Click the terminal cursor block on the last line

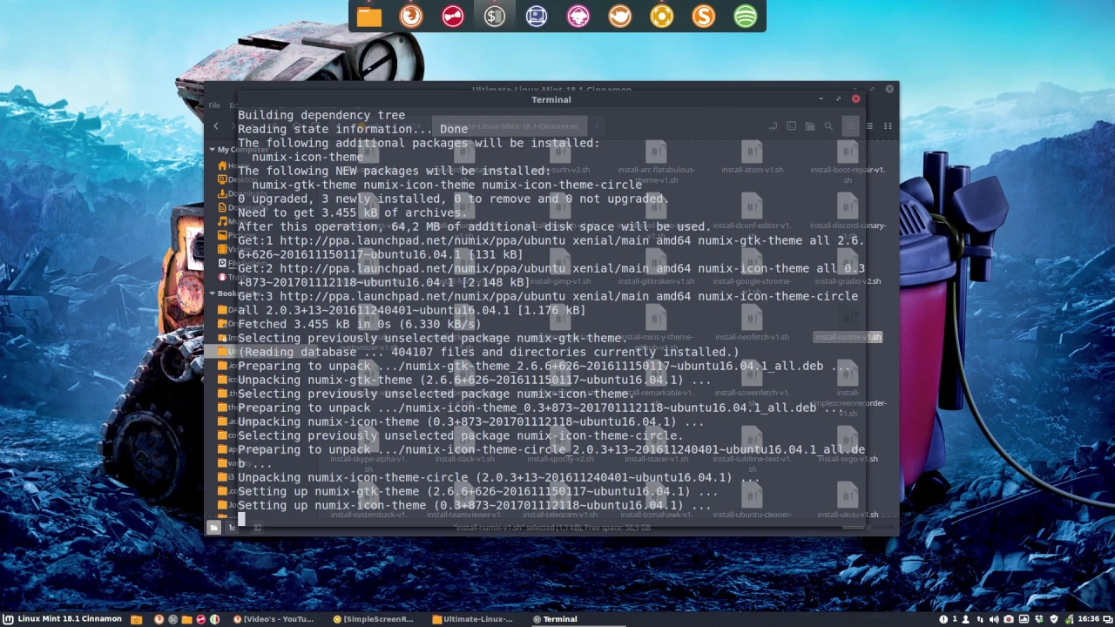[241, 519]
